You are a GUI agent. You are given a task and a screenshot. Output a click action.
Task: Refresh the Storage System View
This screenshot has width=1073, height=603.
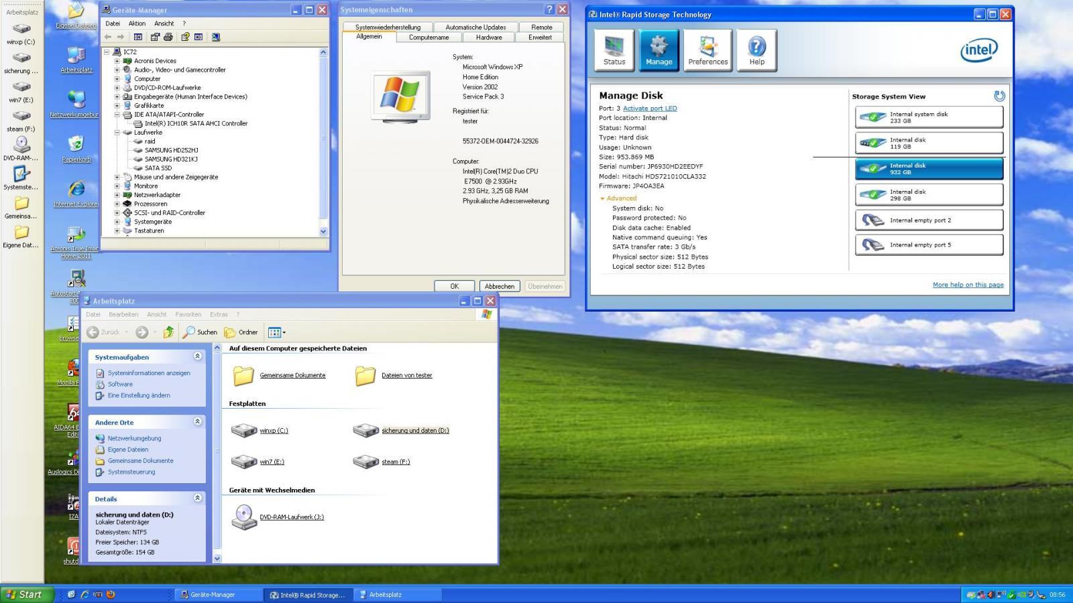[999, 96]
